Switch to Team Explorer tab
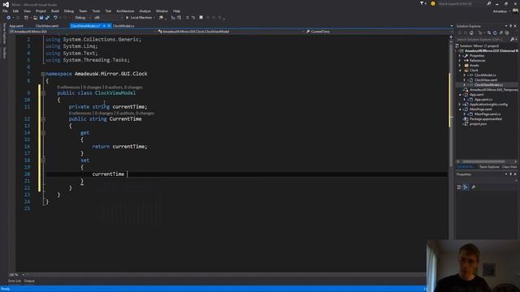This screenshot has width=520, height=292. click(x=489, y=167)
